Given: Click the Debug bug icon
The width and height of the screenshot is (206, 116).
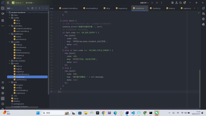Looking at the screenshot, I should click(157, 3).
